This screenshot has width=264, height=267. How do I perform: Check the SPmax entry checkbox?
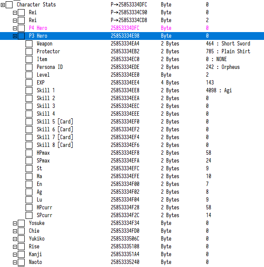[29, 161]
